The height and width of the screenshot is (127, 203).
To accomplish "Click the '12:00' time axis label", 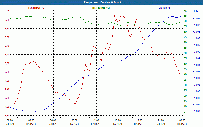I will click(x=96, y=120).
